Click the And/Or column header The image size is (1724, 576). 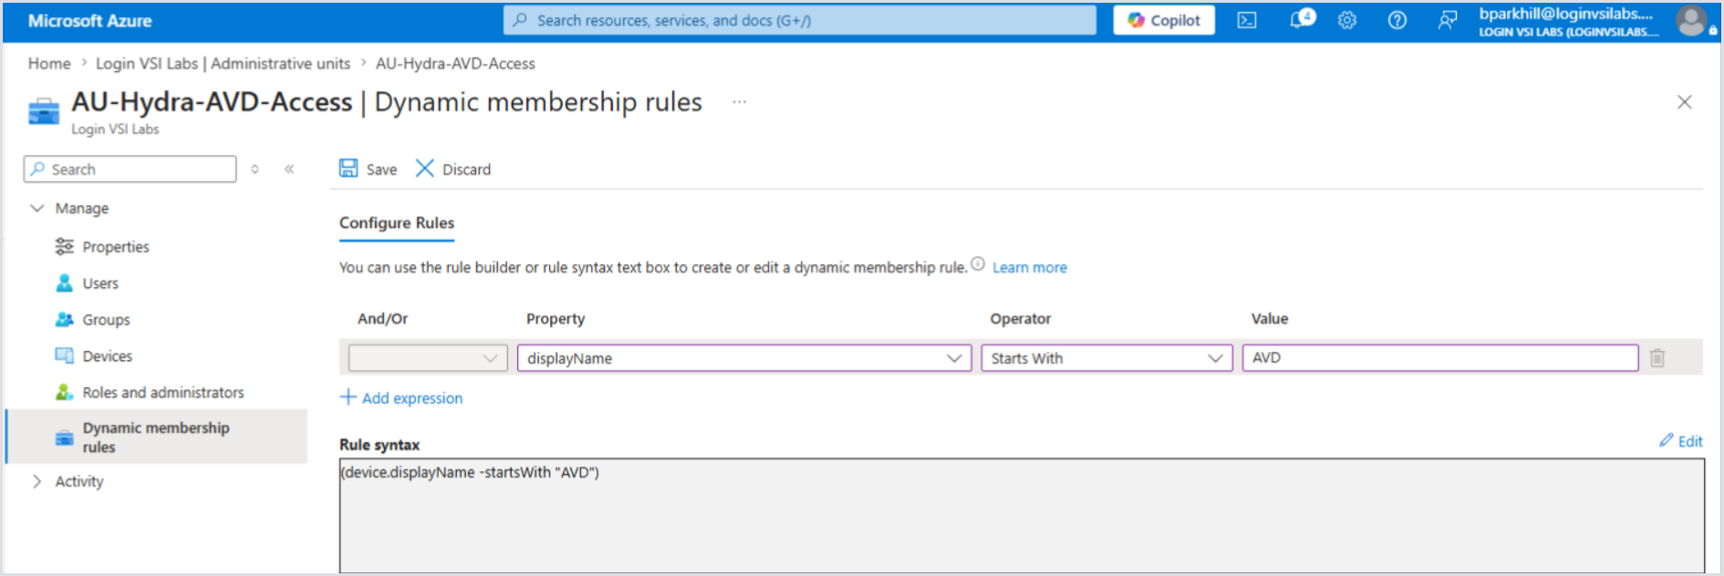point(383,319)
